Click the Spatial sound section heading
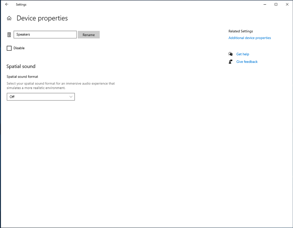The width and height of the screenshot is (293, 228). [x=20, y=66]
